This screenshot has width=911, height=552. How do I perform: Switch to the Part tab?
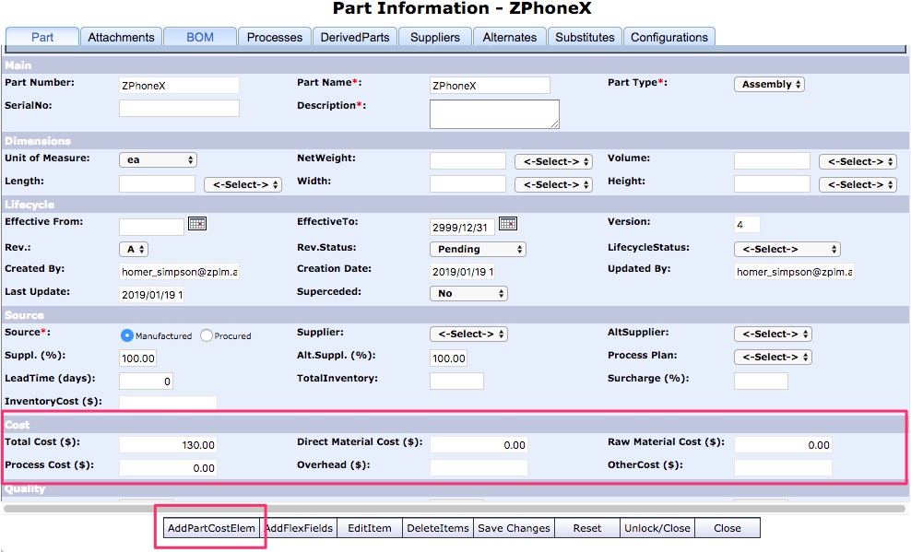point(42,37)
